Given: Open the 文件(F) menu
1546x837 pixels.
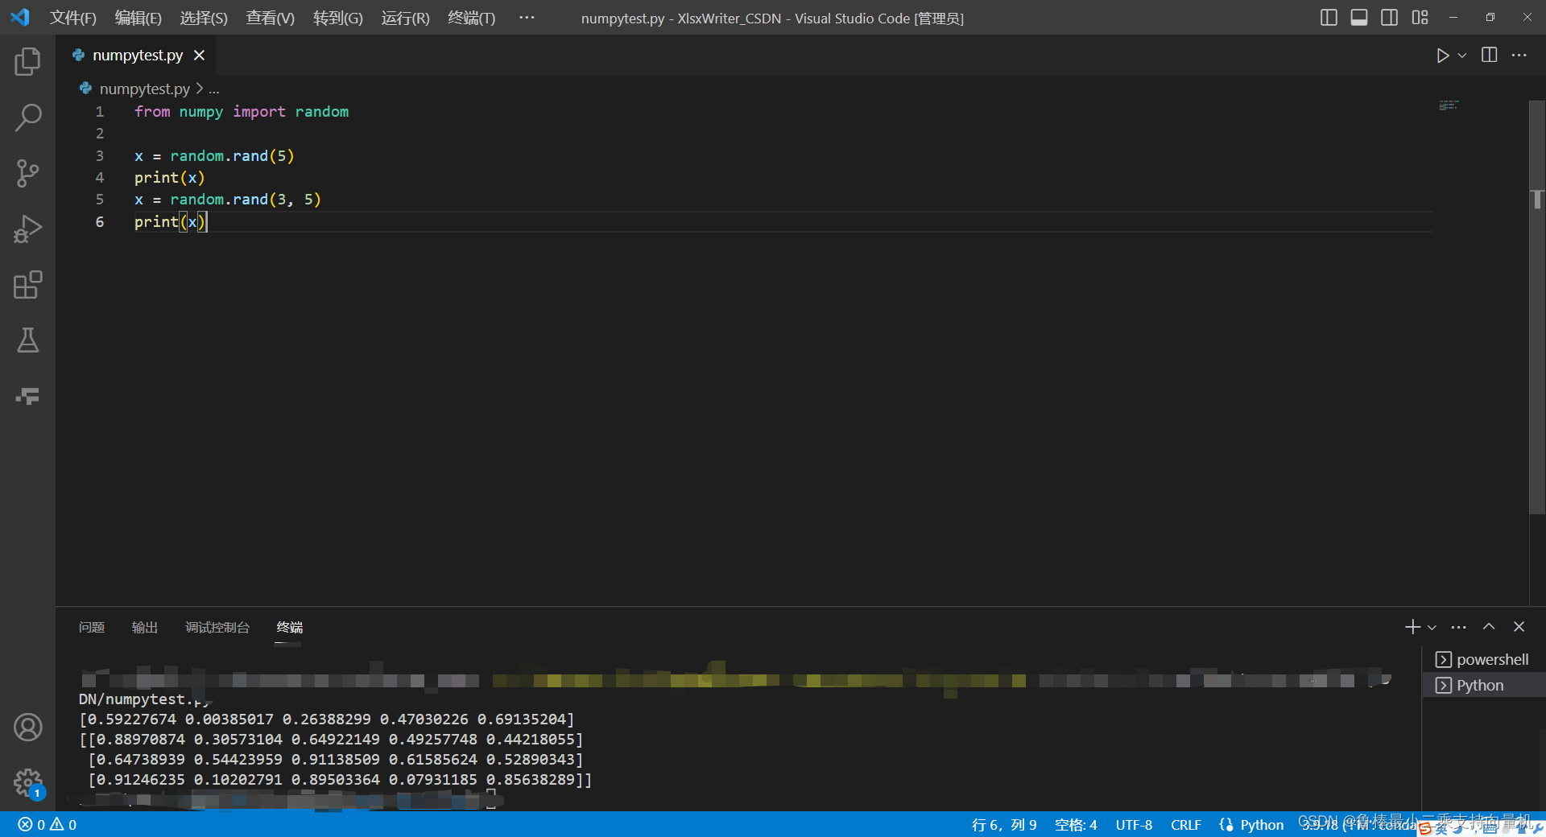Looking at the screenshot, I should [x=72, y=18].
